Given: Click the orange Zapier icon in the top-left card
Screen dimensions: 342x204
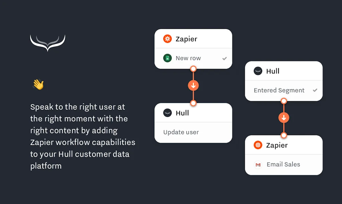Looking at the screenshot, I should click(167, 39).
